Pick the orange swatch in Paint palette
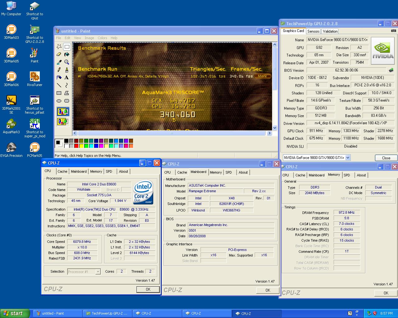398x318 pixels. (131, 146)
